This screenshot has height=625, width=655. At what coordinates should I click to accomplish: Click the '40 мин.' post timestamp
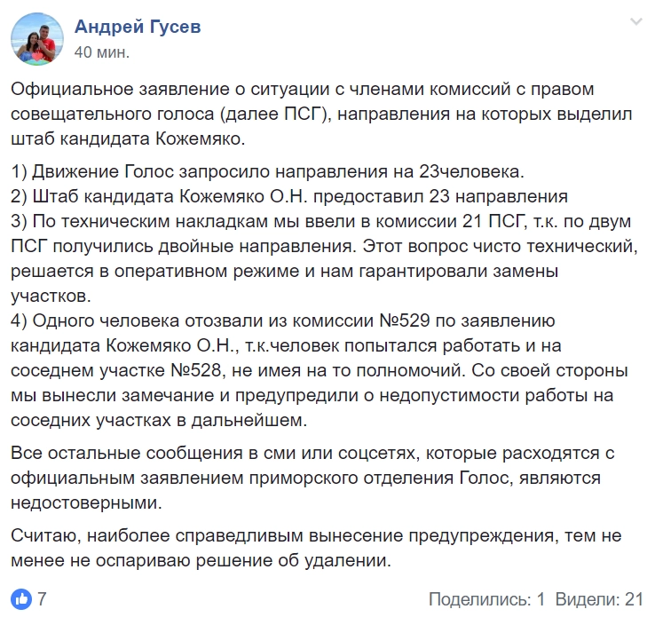coord(102,51)
